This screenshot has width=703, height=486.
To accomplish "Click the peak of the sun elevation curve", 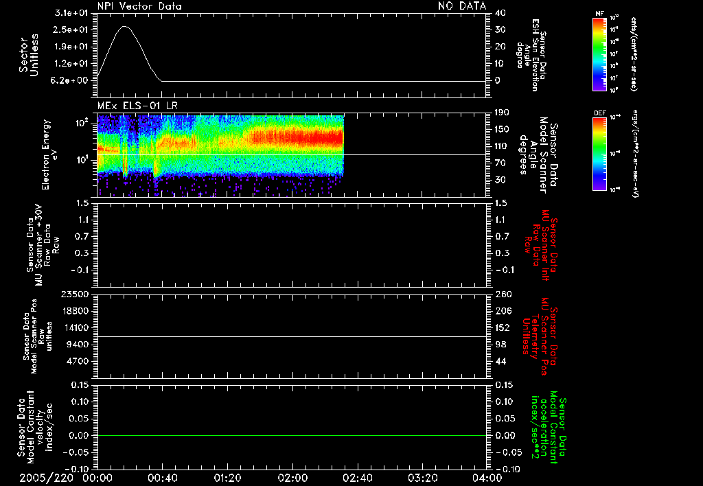I will [125, 27].
